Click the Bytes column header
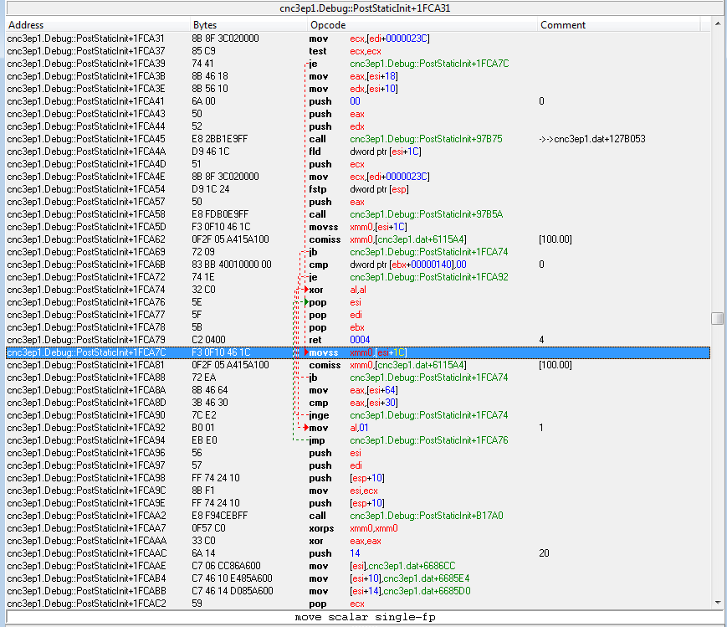 pyautogui.click(x=205, y=25)
